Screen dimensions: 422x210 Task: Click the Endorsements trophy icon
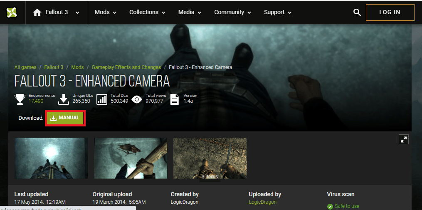point(20,99)
